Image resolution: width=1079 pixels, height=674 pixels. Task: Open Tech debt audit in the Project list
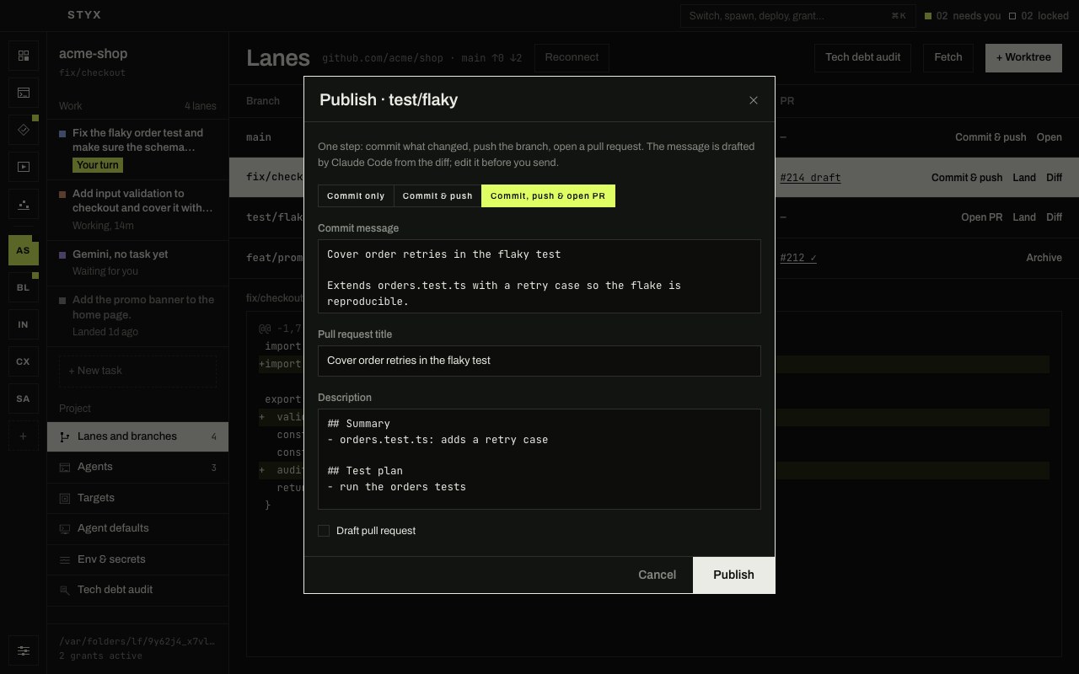point(137,590)
